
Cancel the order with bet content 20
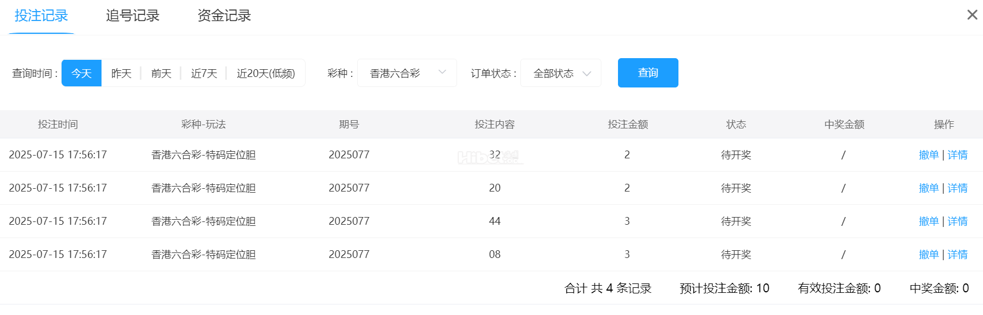(928, 188)
